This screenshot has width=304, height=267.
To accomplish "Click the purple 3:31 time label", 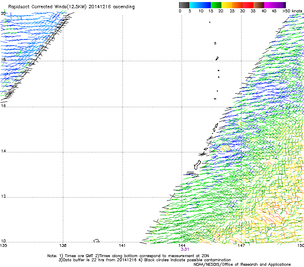I will pyautogui.click(x=185, y=249).
